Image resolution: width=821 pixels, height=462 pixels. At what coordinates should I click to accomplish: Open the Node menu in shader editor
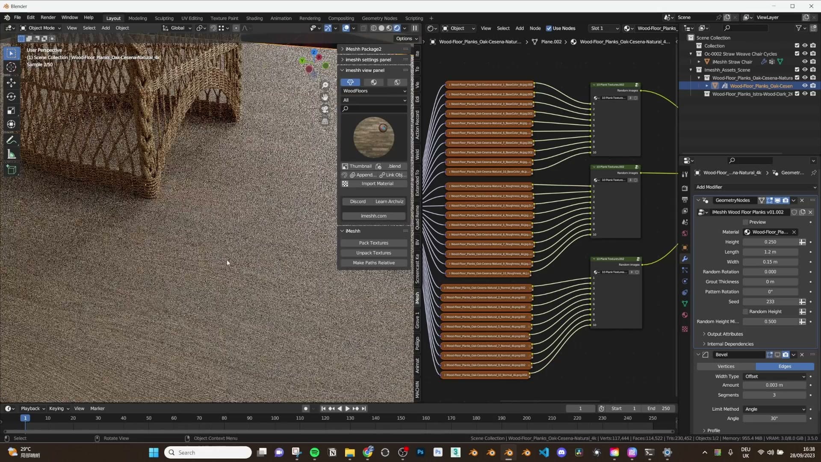coord(535,28)
